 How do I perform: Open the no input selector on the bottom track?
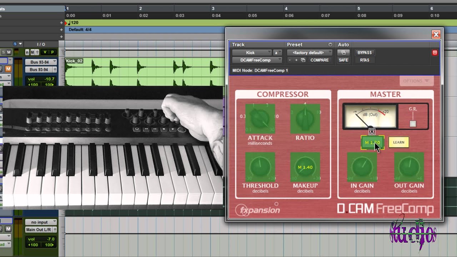point(41,222)
